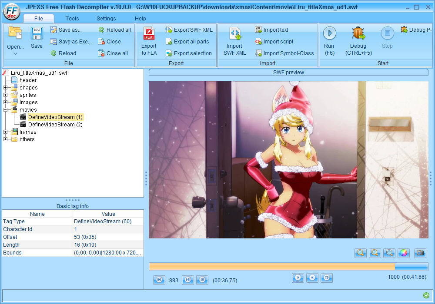
Task: Expand the others folder
Action: point(5,139)
